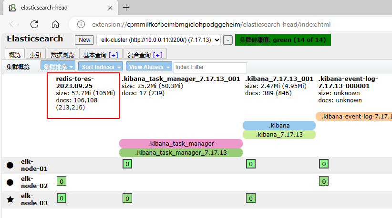Switch to the 数据浏览 tab
Screen dimensions: 392x218
point(63,55)
